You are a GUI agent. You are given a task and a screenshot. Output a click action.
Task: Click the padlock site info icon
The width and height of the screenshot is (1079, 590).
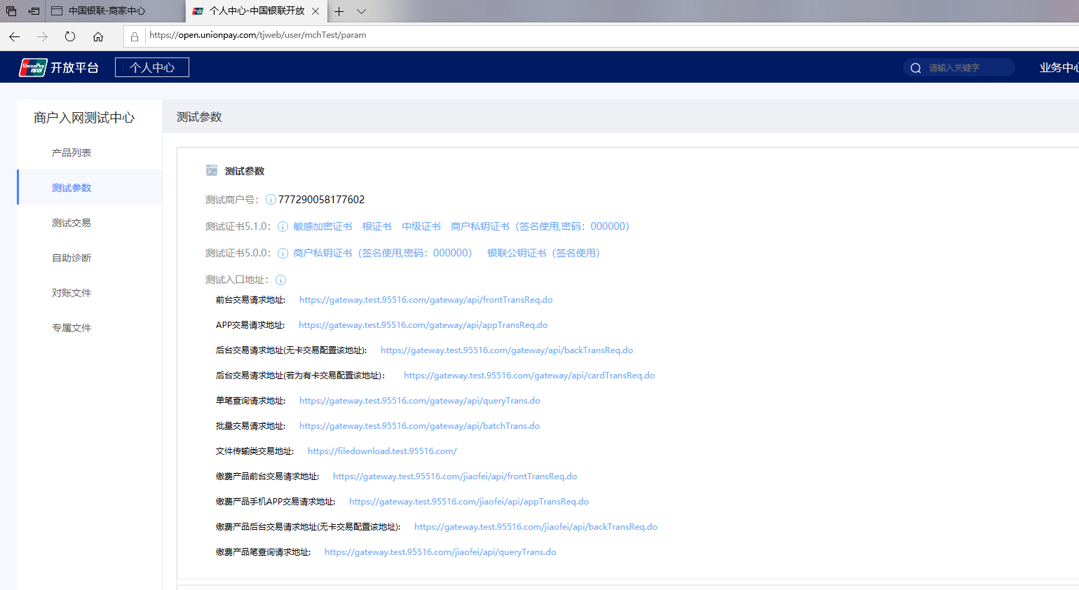click(135, 36)
